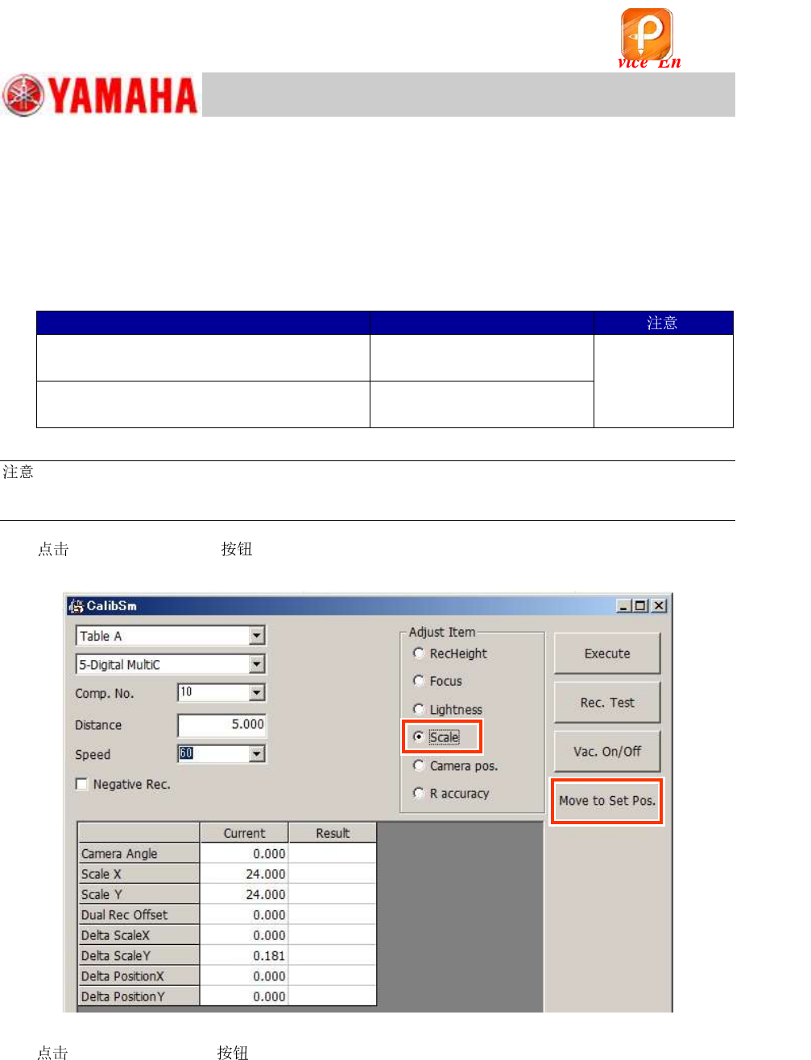Click the Scale X current value cell
811x1060 pixels.
244,874
